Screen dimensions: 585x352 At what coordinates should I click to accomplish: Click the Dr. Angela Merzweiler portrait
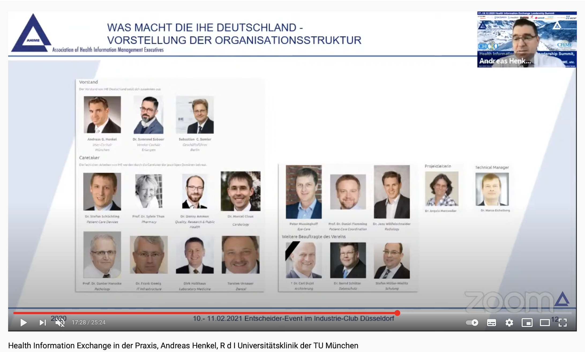(442, 189)
